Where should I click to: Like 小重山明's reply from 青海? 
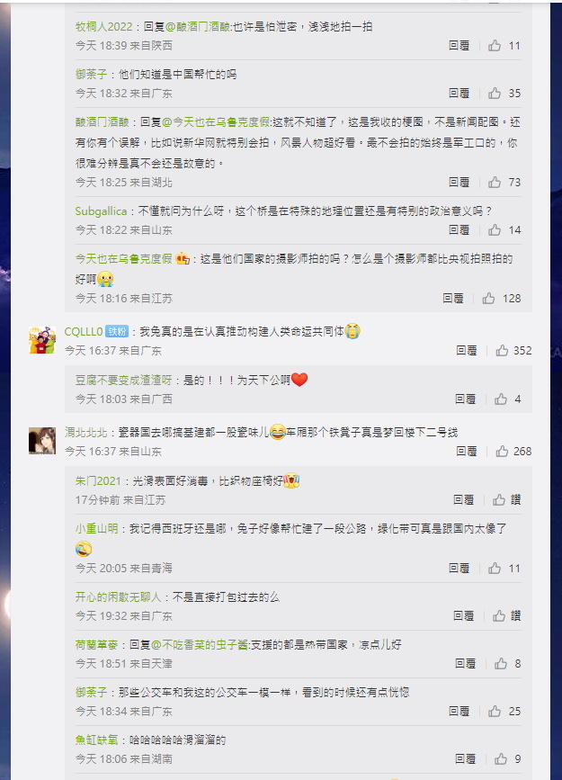point(495,568)
